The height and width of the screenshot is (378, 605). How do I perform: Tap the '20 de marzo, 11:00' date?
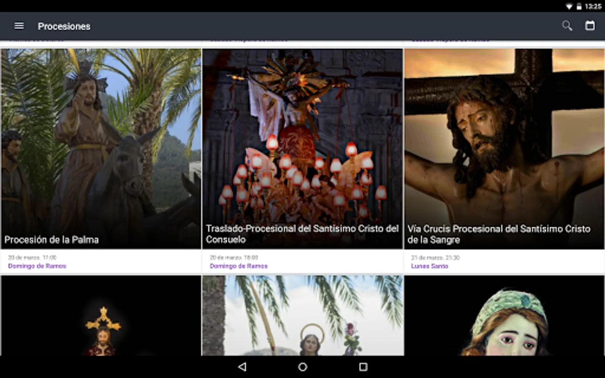pyautogui.click(x=32, y=257)
